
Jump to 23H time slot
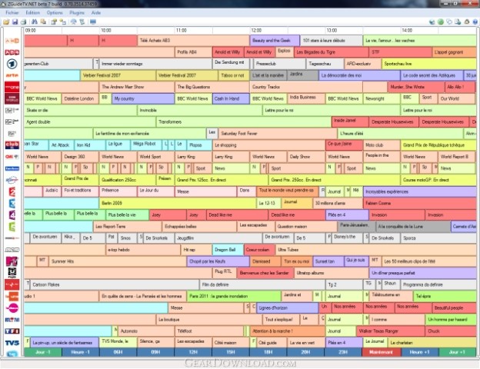coord(343,352)
